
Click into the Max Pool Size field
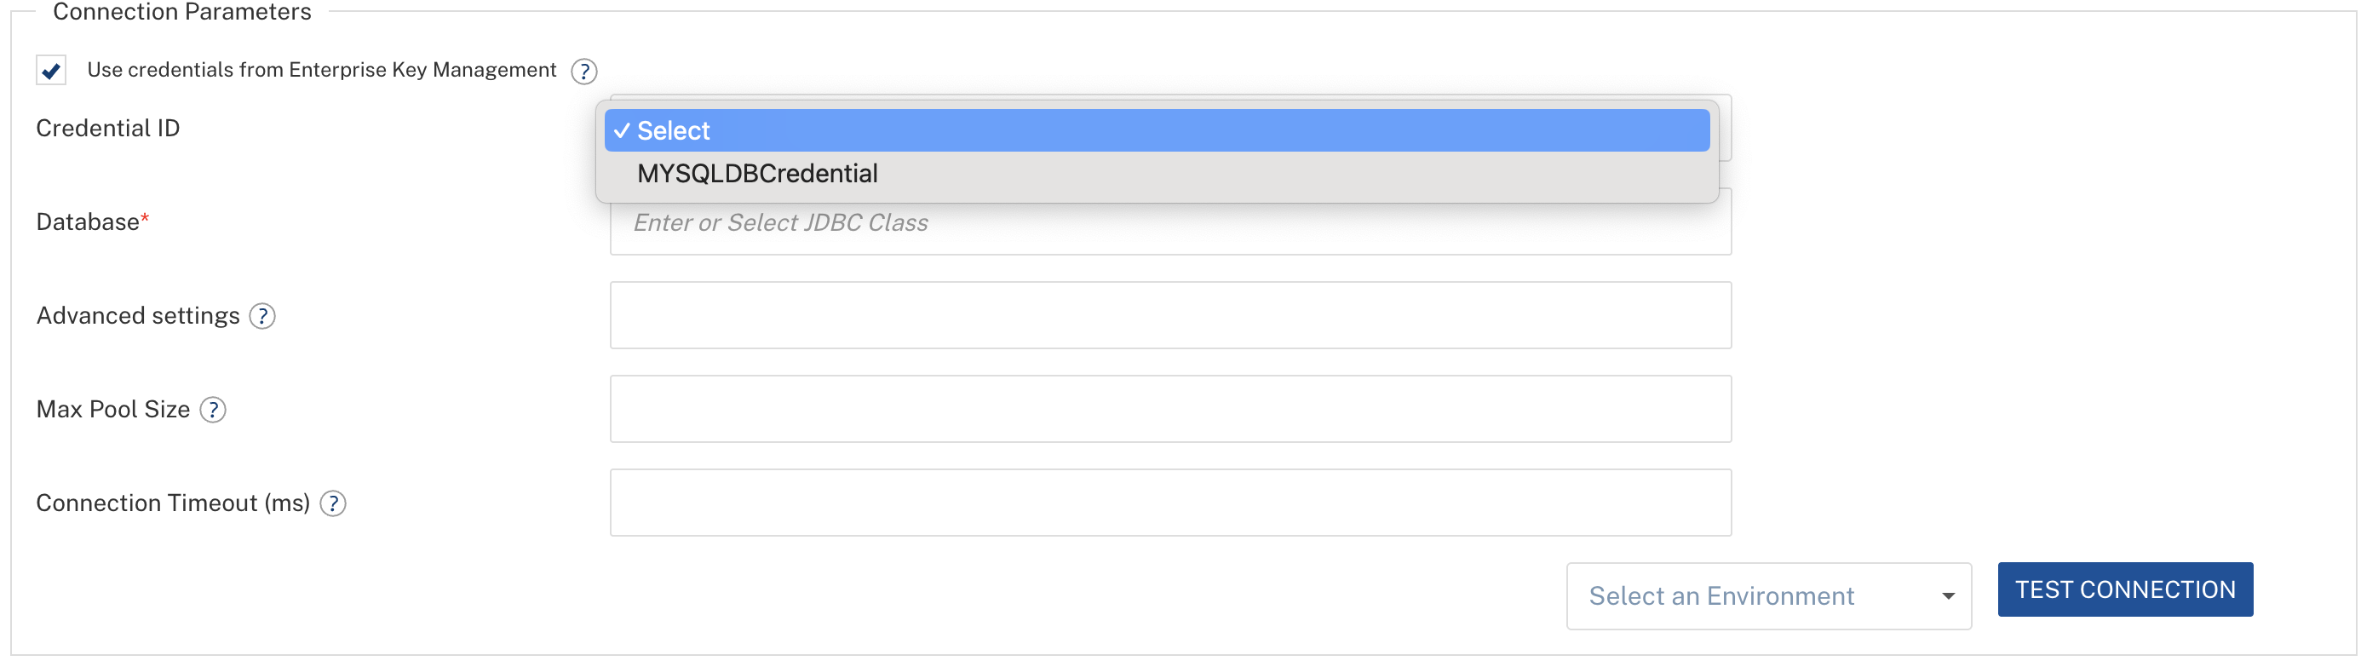1169,409
